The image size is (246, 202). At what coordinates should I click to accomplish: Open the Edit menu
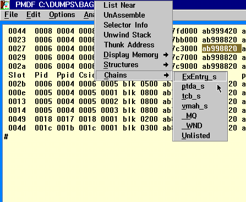pyautogui.click(x=34, y=15)
